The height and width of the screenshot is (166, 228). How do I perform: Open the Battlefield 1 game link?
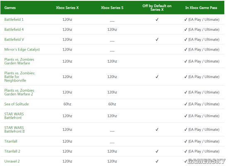point(14,20)
